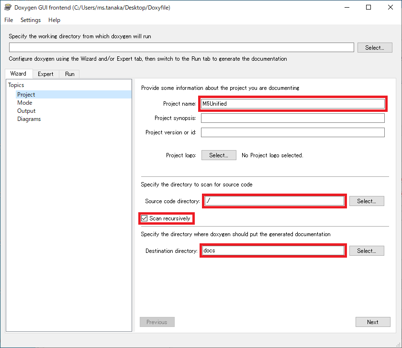Browse for Destination directory
Viewport: 402px width, 348px height.
[367, 251]
